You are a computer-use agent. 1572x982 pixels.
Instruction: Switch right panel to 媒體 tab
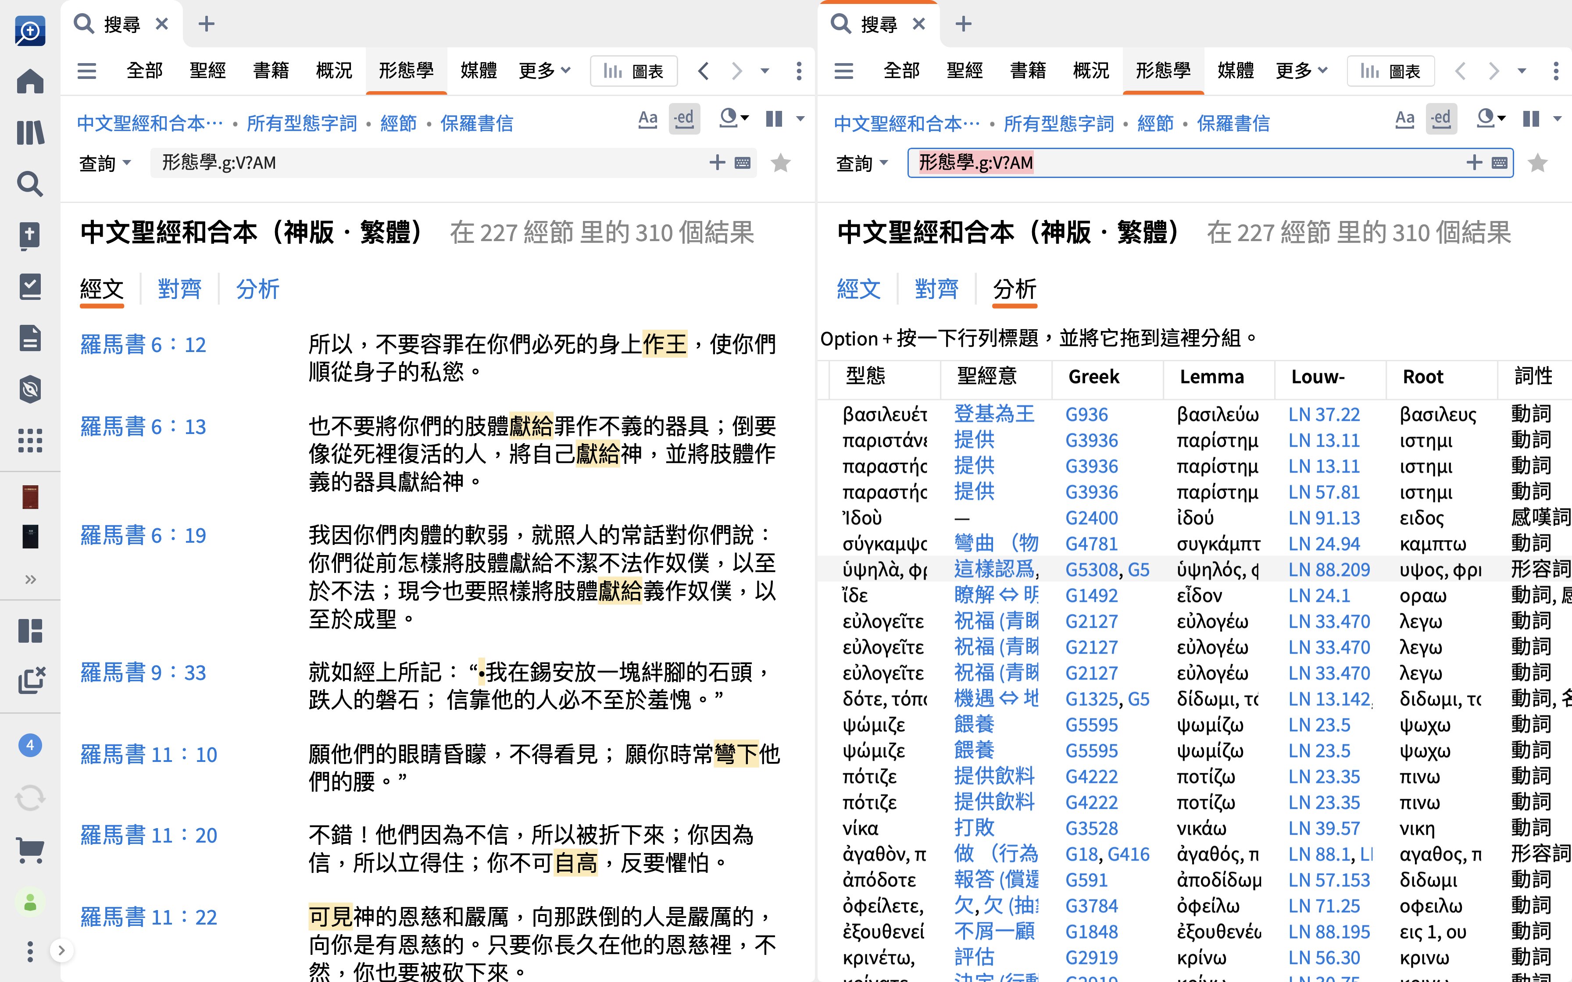click(x=1236, y=71)
